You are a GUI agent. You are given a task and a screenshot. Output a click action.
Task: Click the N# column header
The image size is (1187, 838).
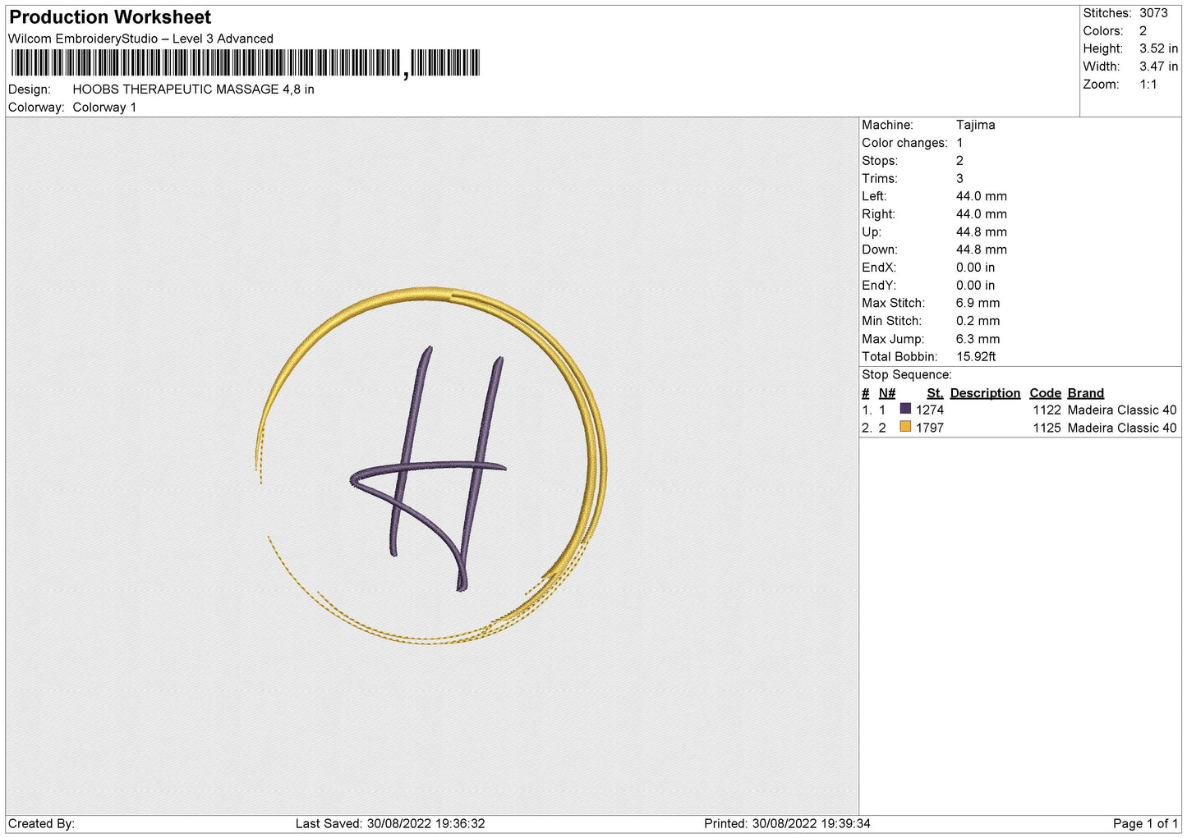pos(886,393)
